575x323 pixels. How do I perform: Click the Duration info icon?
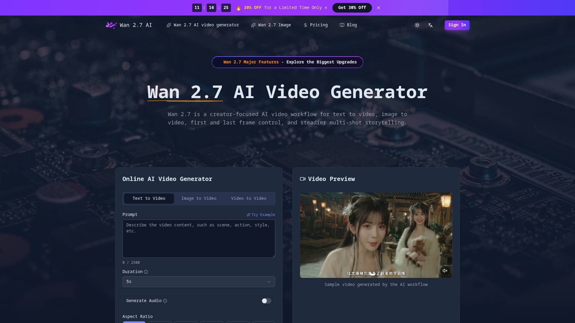(x=146, y=272)
